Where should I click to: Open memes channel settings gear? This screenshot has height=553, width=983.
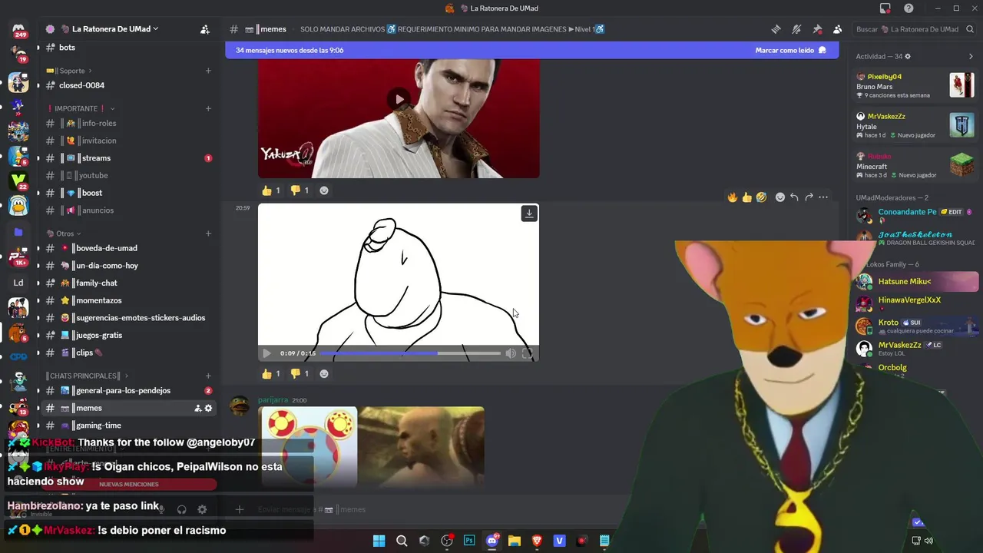click(208, 408)
